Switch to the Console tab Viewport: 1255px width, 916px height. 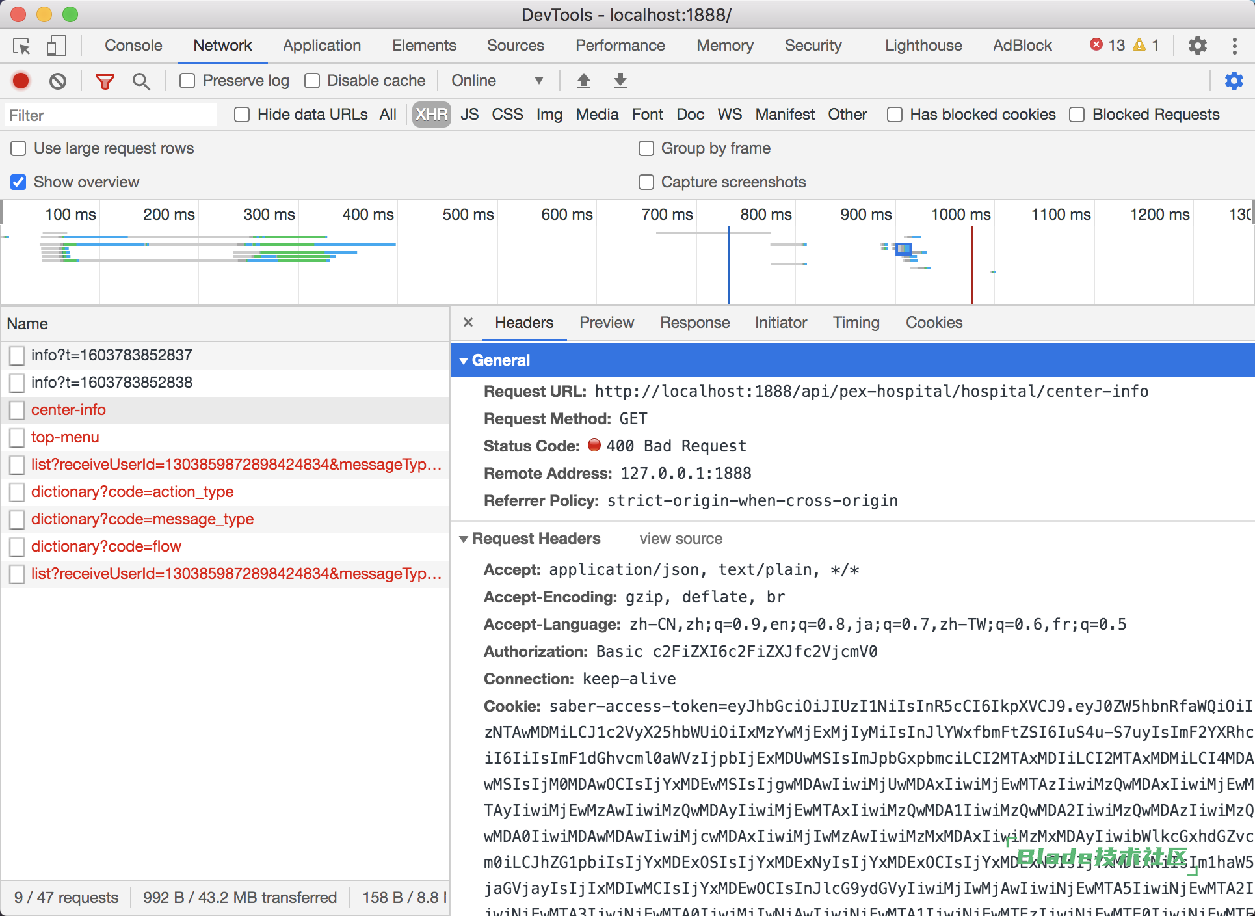click(x=133, y=46)
